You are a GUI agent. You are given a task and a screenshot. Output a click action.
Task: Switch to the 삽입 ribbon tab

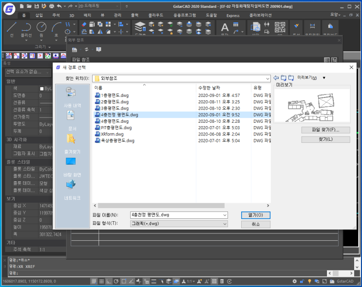[39, 15]
